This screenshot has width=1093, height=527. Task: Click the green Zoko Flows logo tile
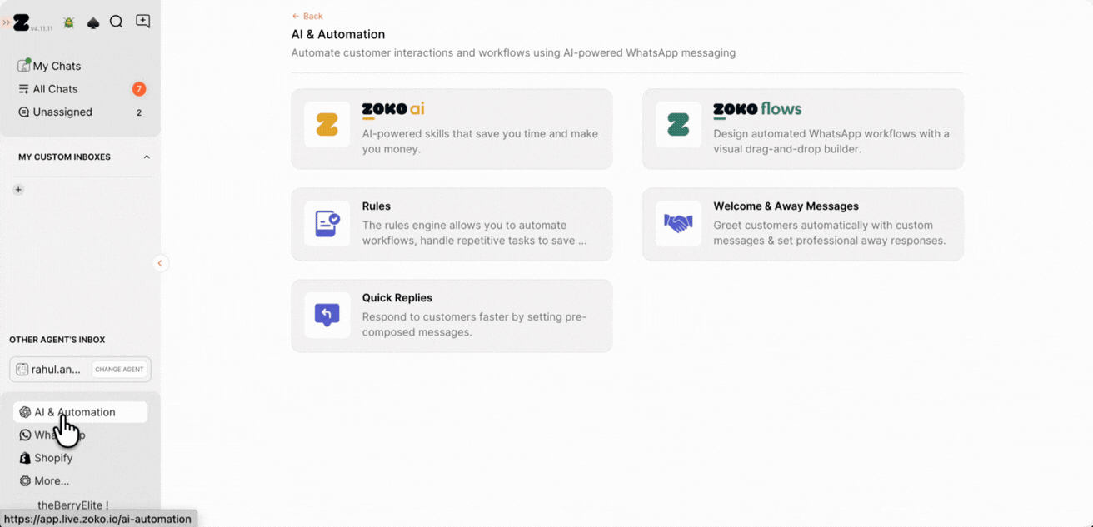pyautogui.click(x=678, y=125)
